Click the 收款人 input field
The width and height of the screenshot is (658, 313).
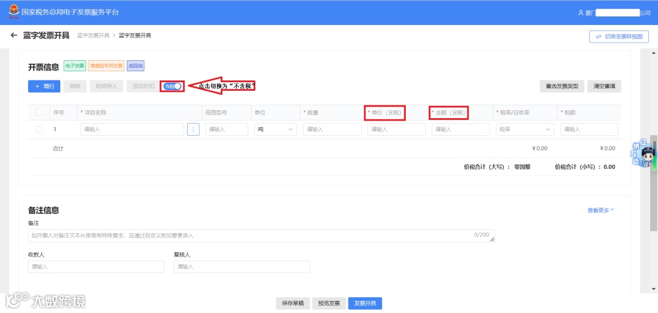point(96,267)
